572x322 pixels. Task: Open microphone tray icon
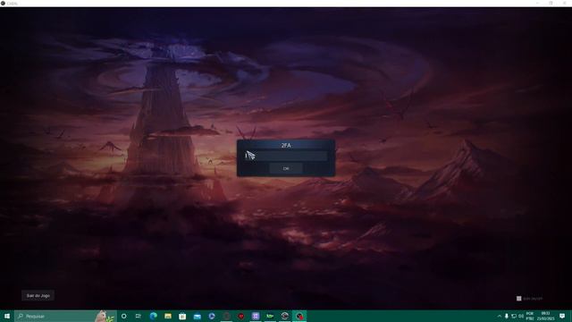pos(507,316)
